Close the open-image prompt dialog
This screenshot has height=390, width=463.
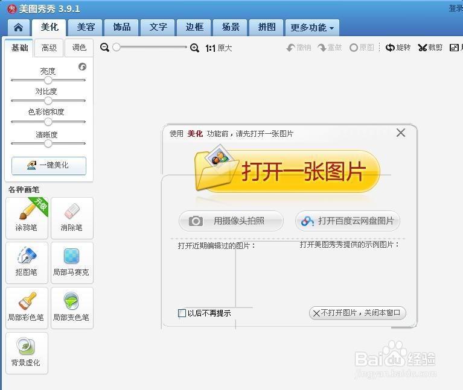(x=401, y=133)
